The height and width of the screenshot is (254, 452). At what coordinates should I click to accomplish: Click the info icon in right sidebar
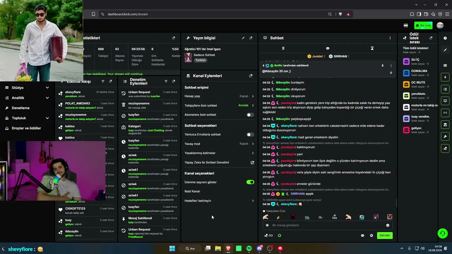point(445,38)
